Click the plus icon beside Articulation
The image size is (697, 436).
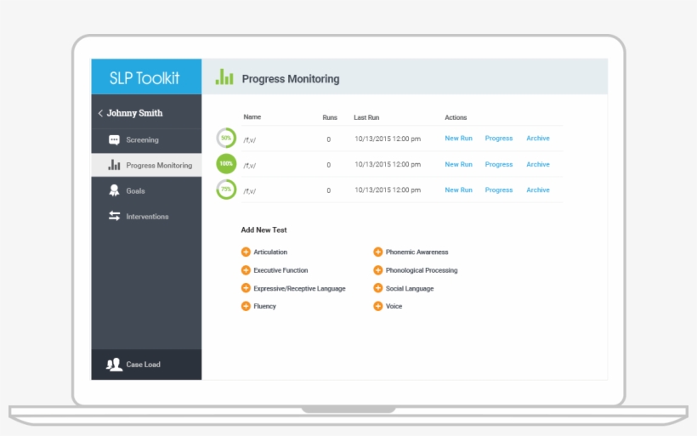click(246, 252)
